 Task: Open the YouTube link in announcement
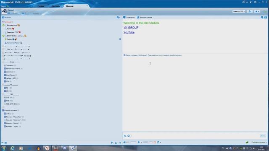coord(129,32)
